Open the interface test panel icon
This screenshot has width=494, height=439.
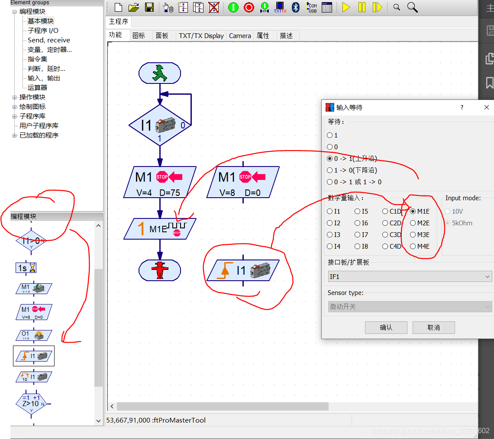pos(327,7)
